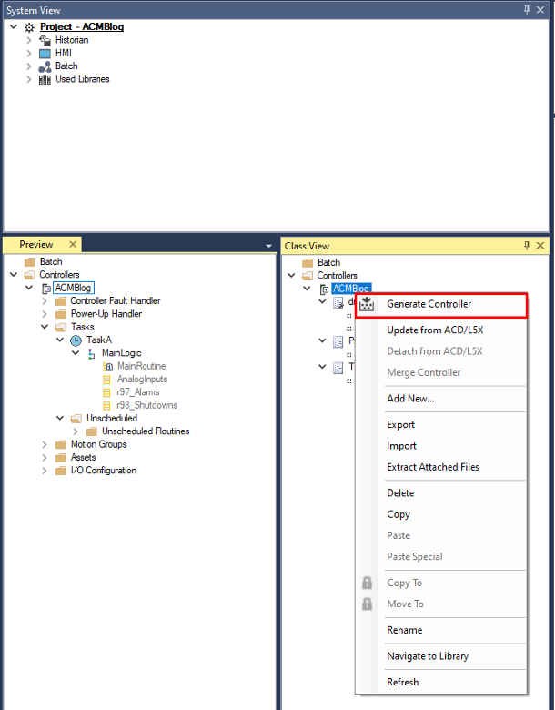Close the Preview tab
Viewport: 555px width, 710px height.
[70, 245]
